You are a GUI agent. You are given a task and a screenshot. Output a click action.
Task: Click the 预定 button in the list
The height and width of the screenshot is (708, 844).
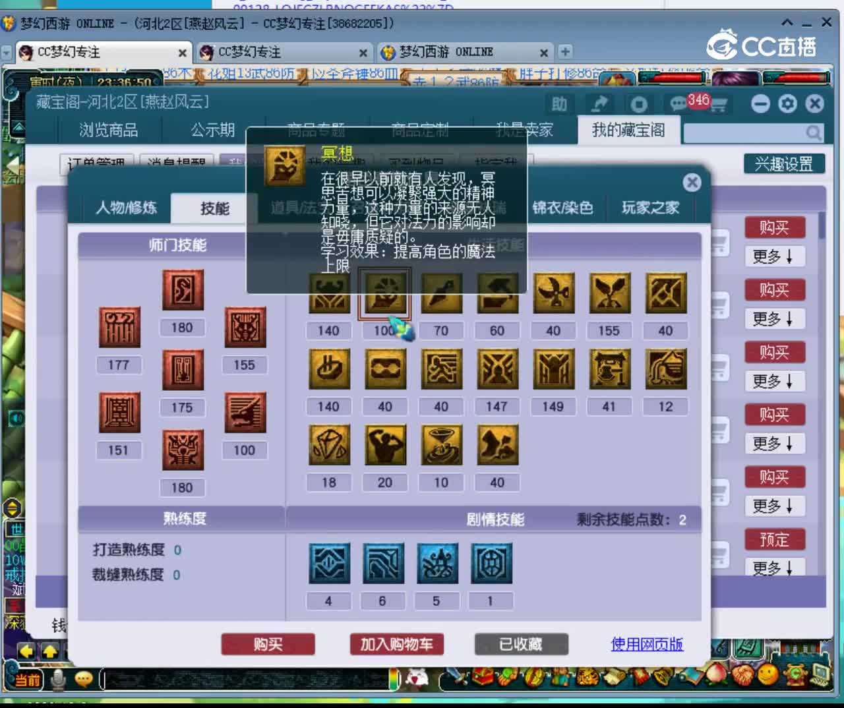[x=775, y=539]
